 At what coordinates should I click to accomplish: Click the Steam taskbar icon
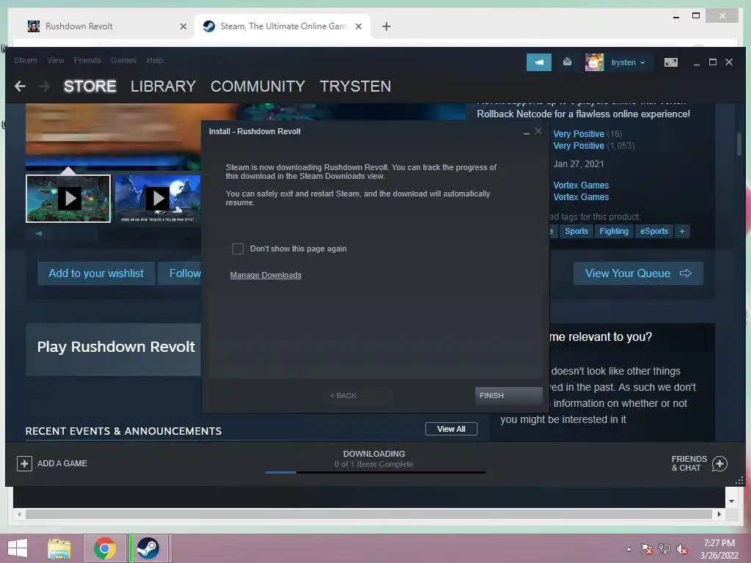click(x=148, y=548)
